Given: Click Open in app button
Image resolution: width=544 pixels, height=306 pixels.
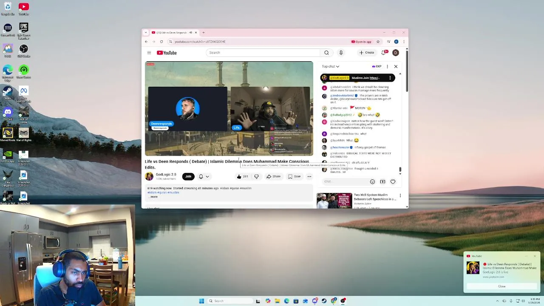Looking at the screenshot, I should [x=361, y=42].
